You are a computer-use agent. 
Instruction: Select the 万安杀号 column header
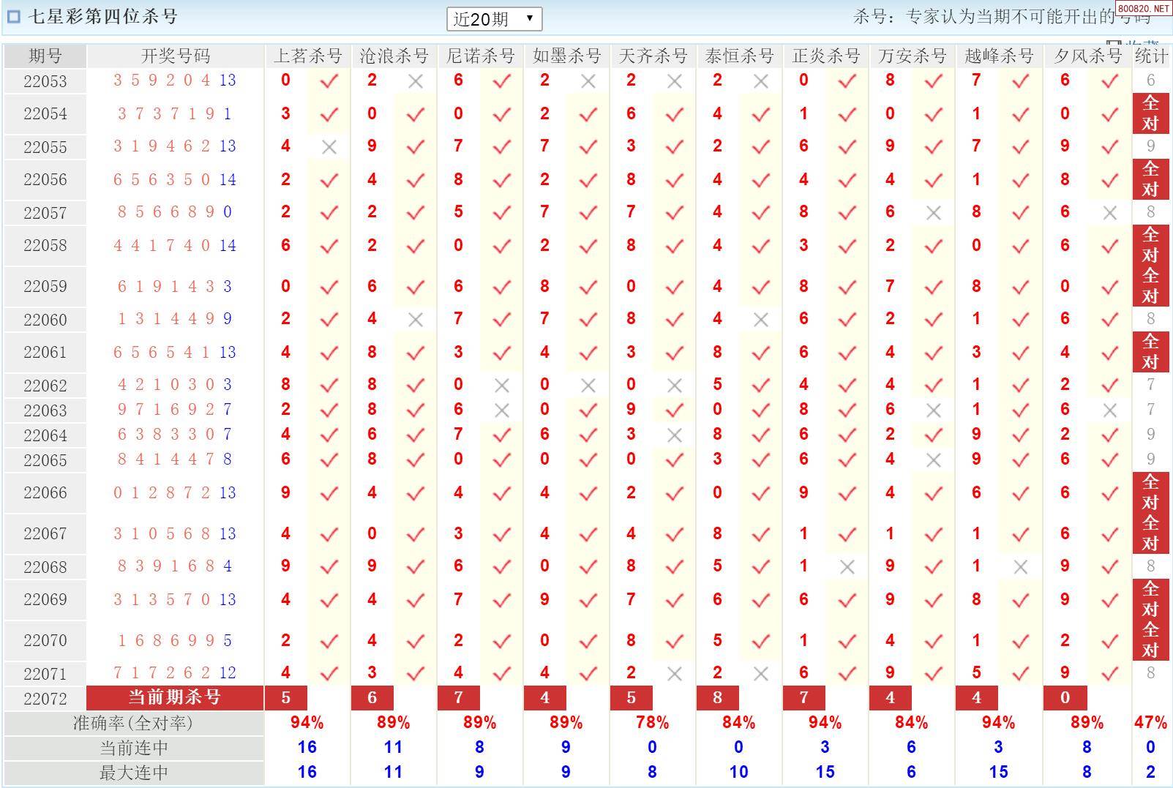(x=912, y=56)
